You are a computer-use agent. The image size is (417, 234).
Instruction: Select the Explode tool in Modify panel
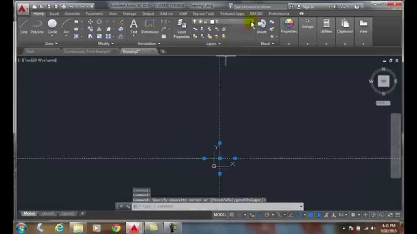(121, 29)
